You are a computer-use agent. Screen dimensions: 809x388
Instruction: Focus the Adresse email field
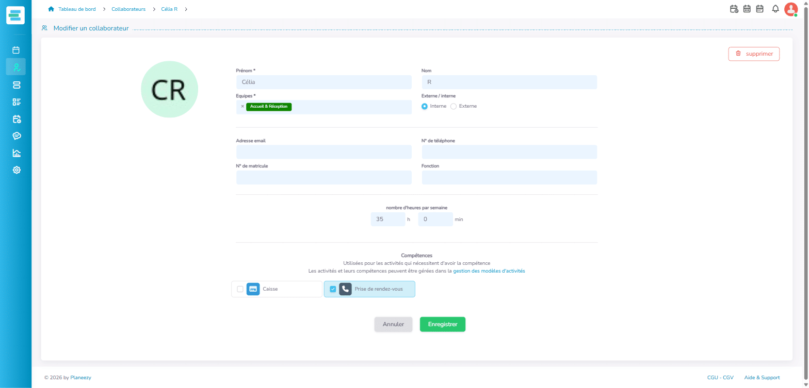(x=323, y=152)
